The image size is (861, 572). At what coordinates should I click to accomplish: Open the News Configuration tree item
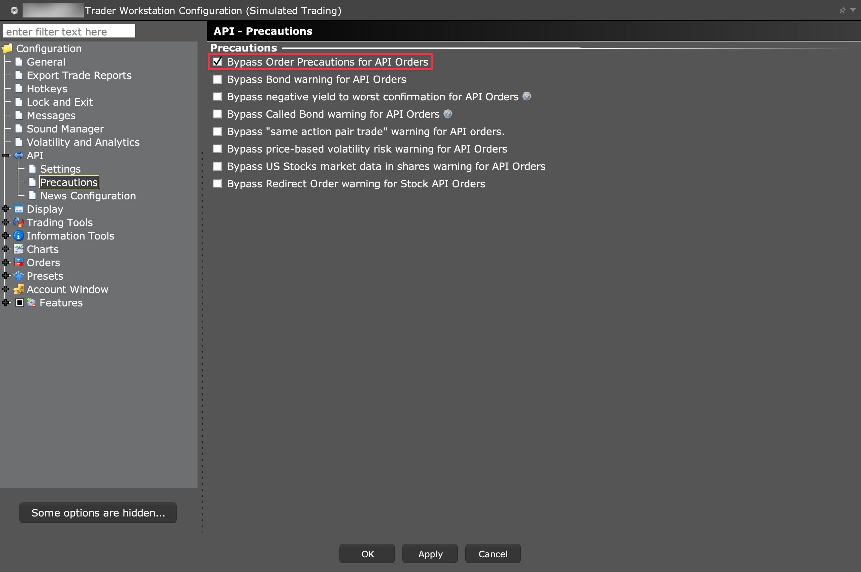point(88,196)
